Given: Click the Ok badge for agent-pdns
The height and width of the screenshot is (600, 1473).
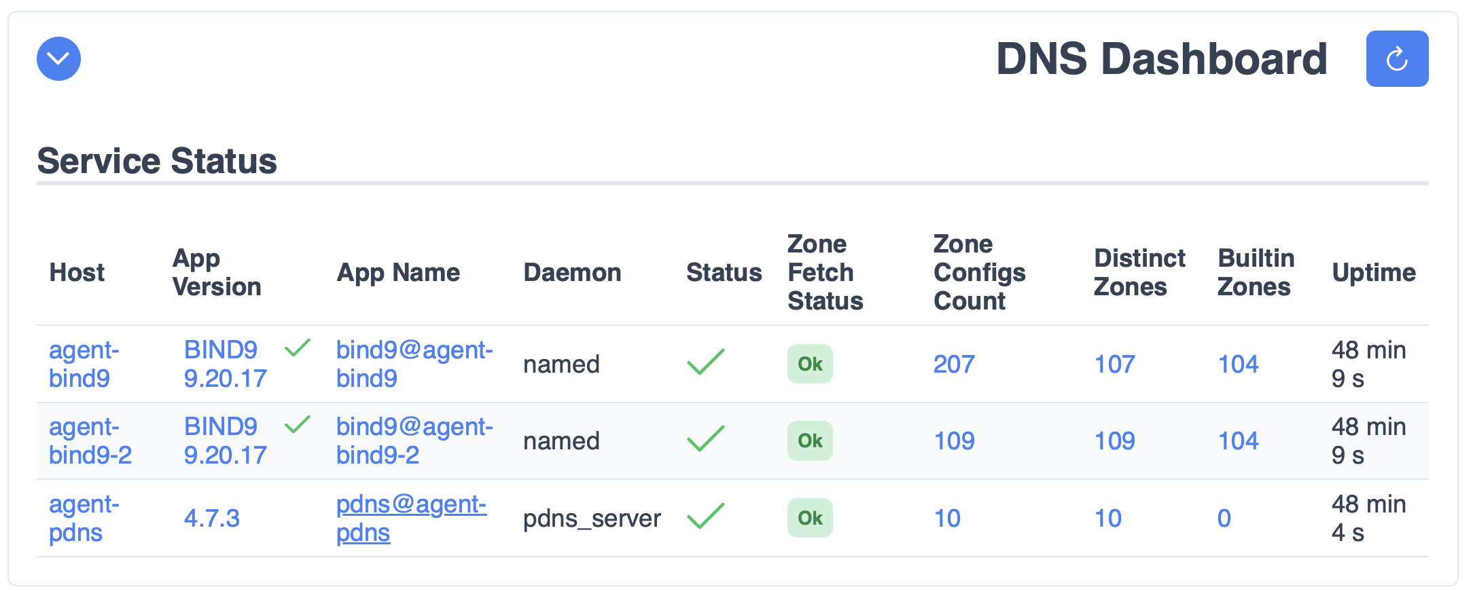Looking at the screenshot, I should 809,518.
